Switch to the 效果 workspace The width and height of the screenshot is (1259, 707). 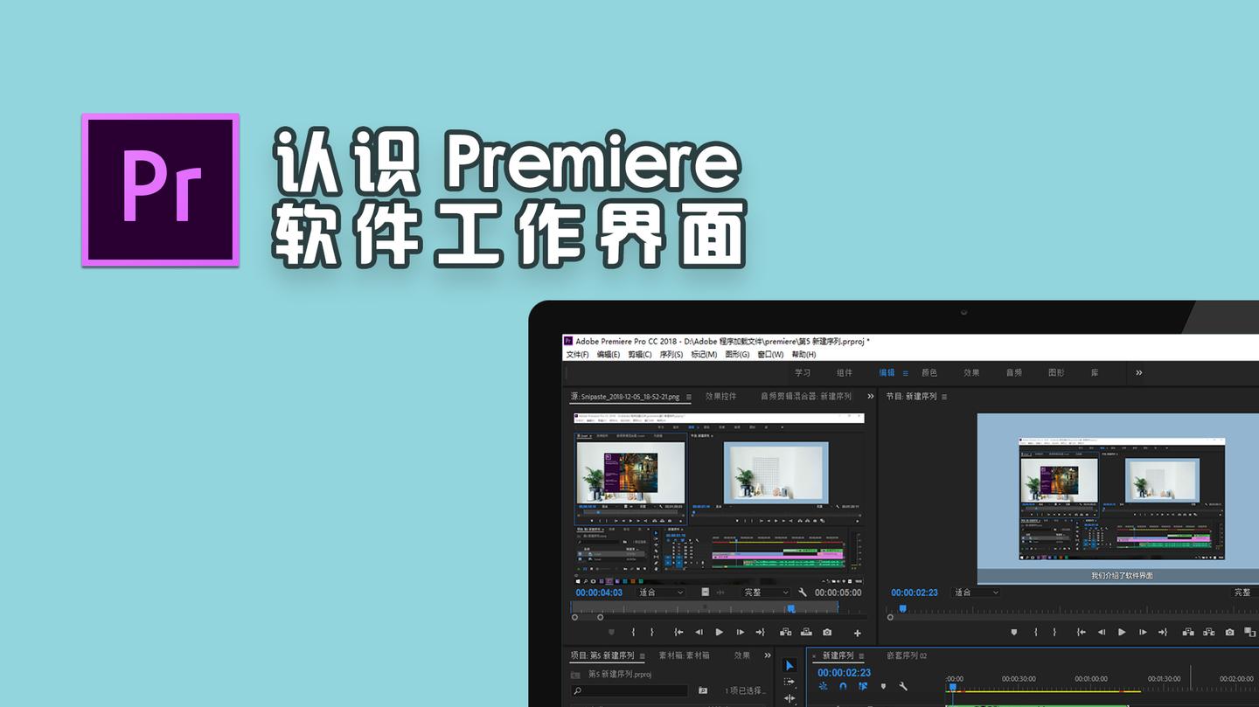pyautogui.click(x=971, y=373)
